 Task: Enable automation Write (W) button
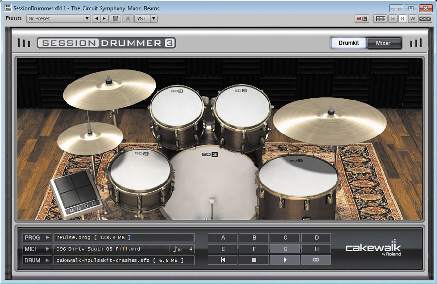(x=412, y=18)
